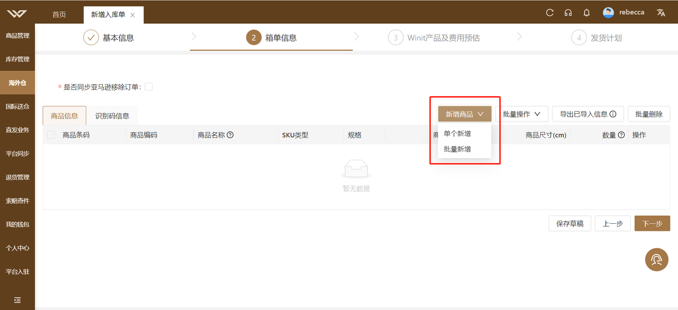Open 我的钱包 in sidebar
678x310 pixels.
[x=17, y=224]
